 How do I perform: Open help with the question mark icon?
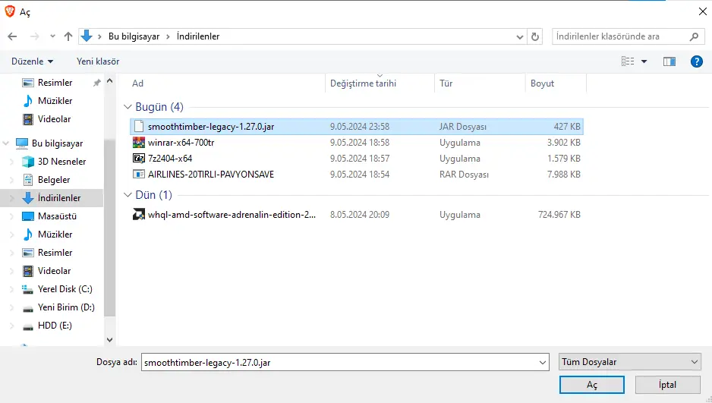point(697,61)
